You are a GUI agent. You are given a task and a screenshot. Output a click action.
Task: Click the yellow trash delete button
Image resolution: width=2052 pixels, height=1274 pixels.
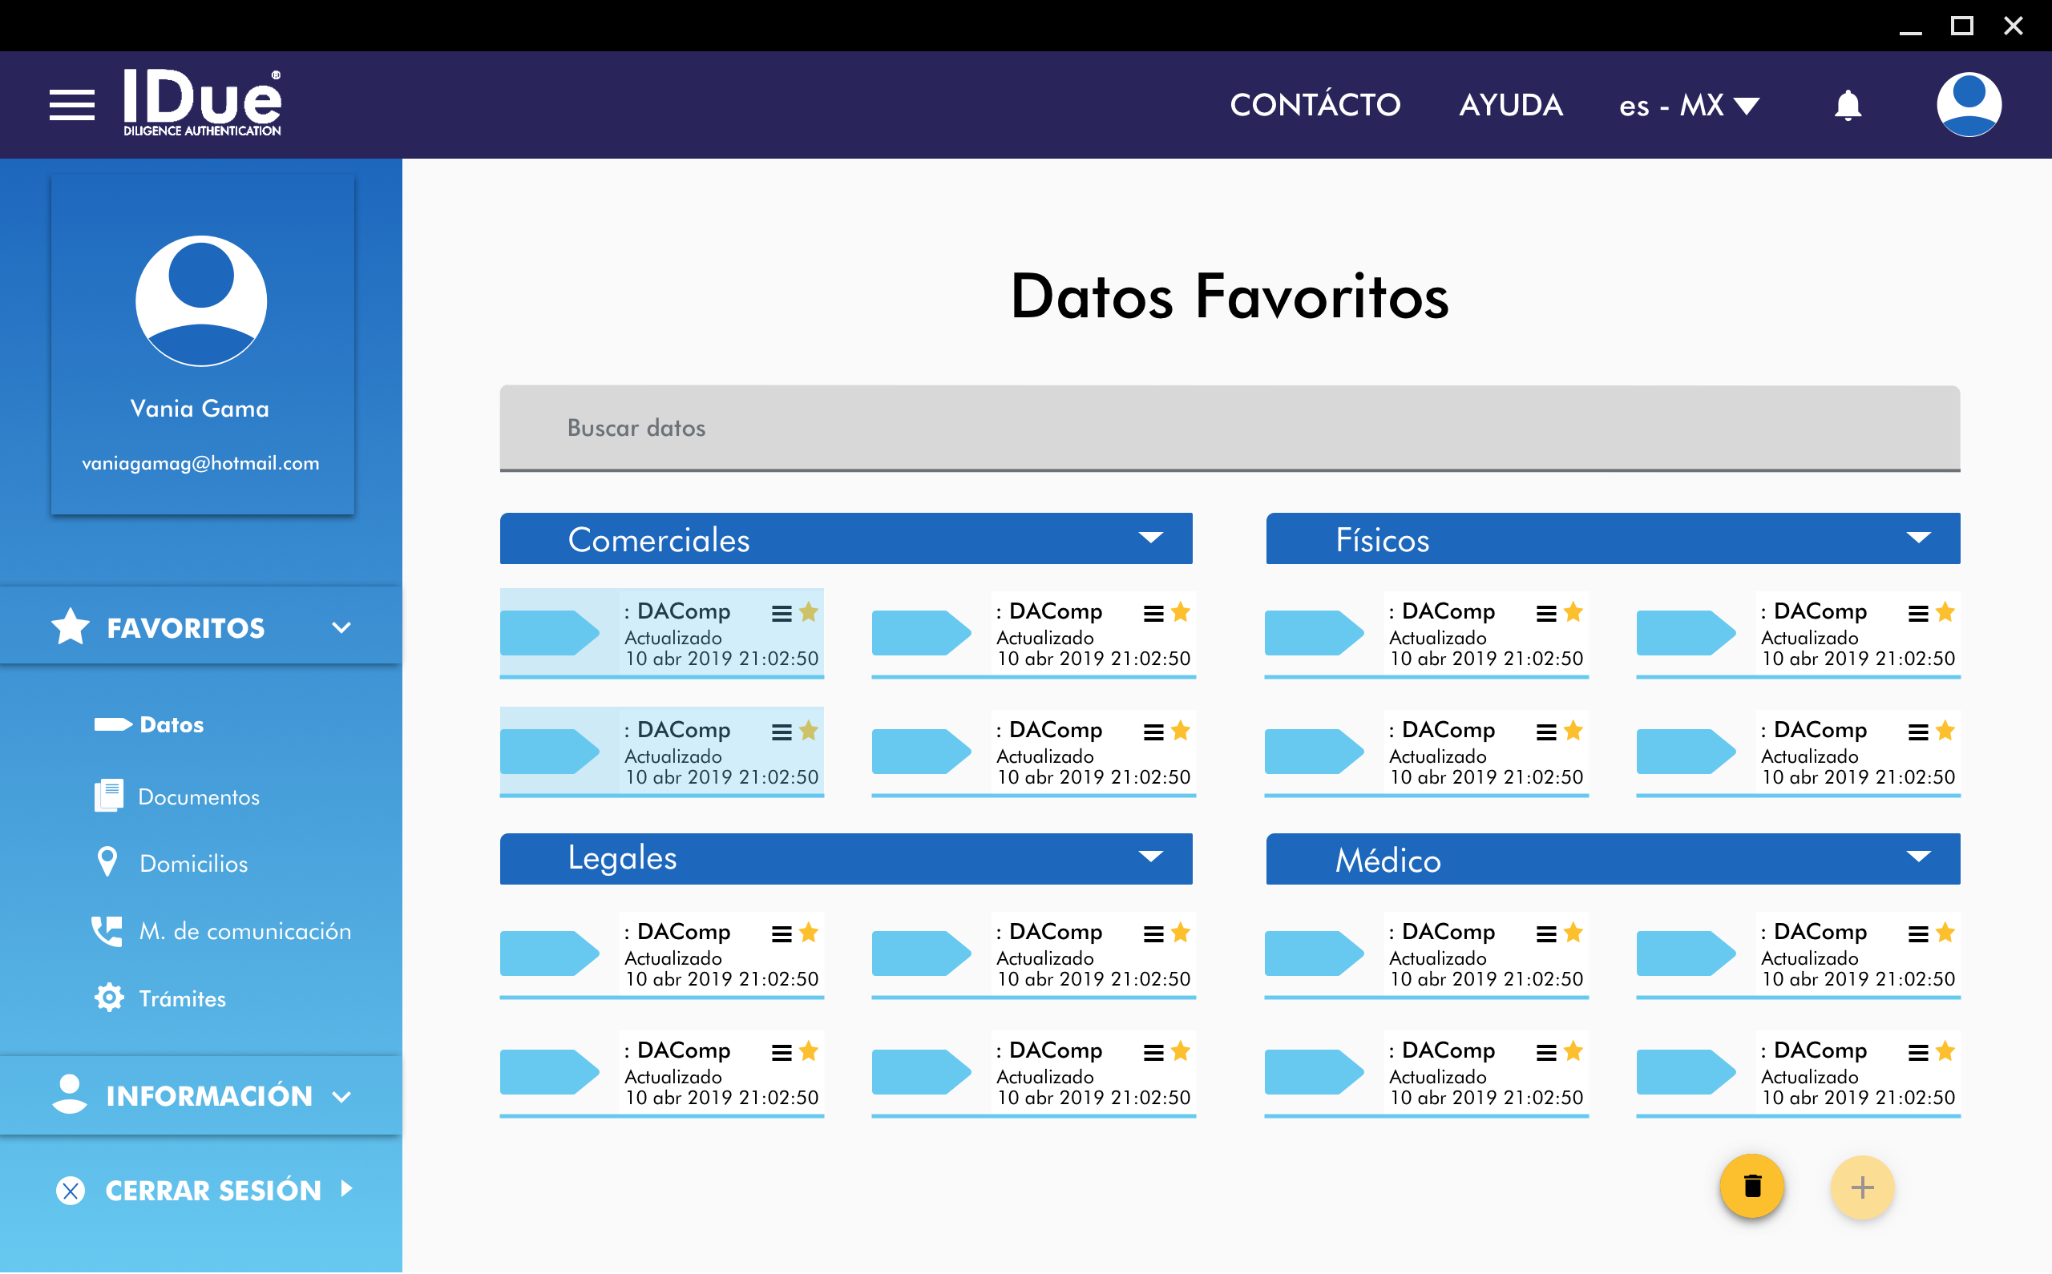1751,1187
